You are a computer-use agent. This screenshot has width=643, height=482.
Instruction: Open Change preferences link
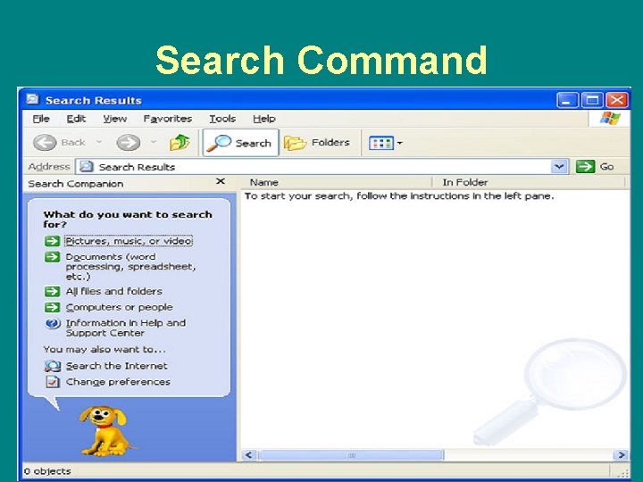pyautogui.click(x=118, y=382)
